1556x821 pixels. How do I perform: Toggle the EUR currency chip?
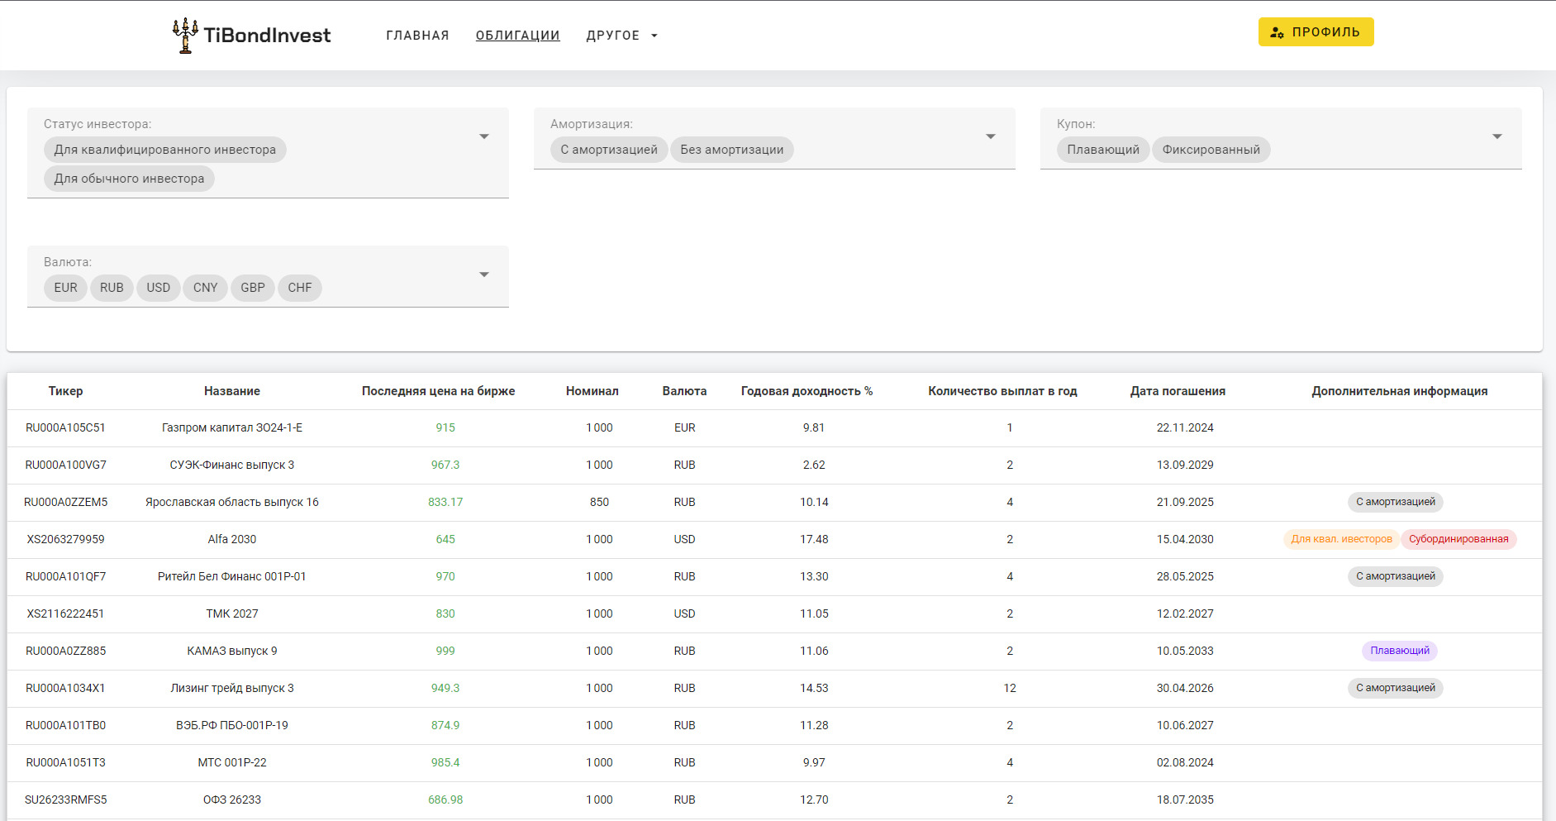65,288
